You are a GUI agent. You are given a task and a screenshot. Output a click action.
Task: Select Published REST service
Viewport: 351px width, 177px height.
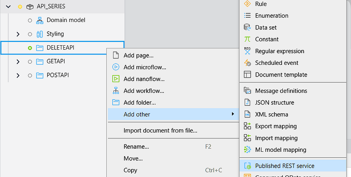click(x=284, y=166)
